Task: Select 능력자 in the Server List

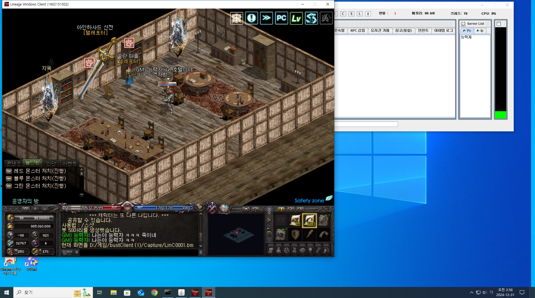Action: click(466, 37)
